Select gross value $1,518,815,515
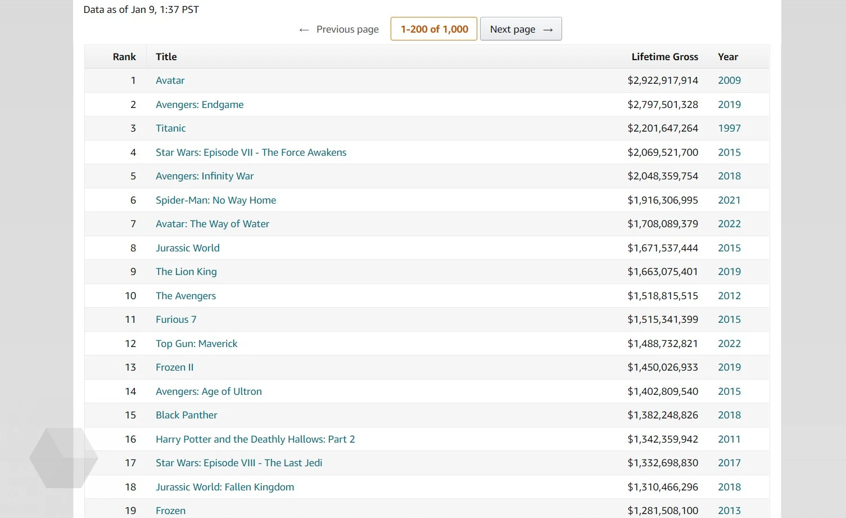Screen dimensions: 846x518 [x=663, y=296]
